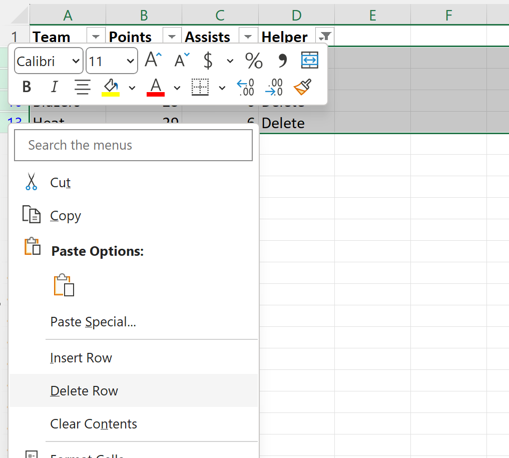Open Paste Special options
This screenshot has width=509, height=458.
pyautogui.click(x=93, y=322)
